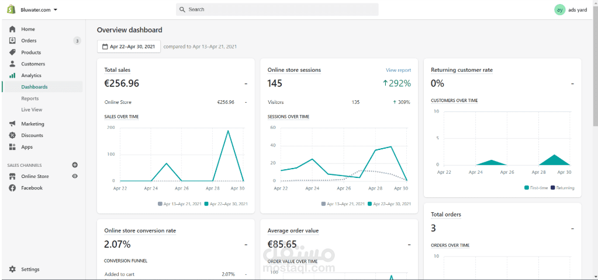Click the Home house icon
The width and height of the screenshot is (598, 280).
click(x=13, y=29)
